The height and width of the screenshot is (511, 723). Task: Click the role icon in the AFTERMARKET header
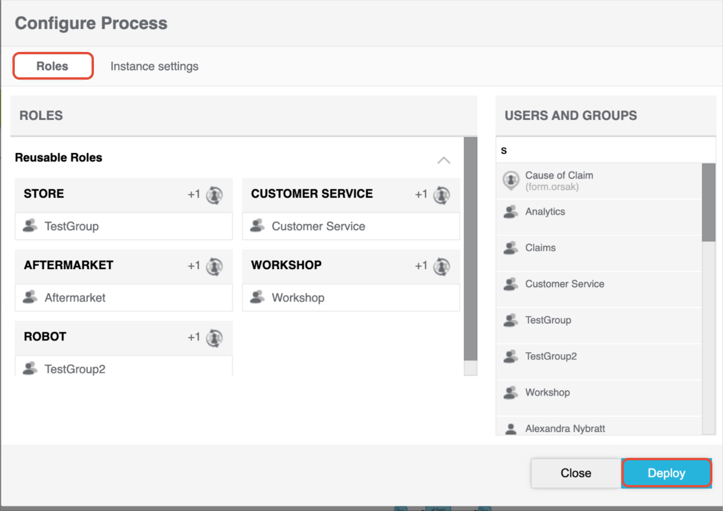pyautogui.click(x=214, y=266)
